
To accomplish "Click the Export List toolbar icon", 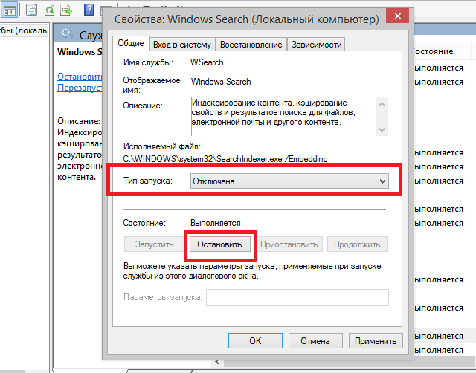I will click(x=66, y=10).
